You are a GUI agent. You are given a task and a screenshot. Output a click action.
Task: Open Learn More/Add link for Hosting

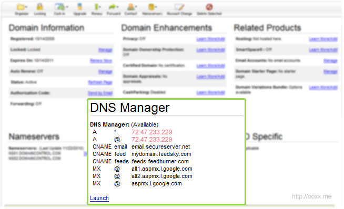pos(323,39)
